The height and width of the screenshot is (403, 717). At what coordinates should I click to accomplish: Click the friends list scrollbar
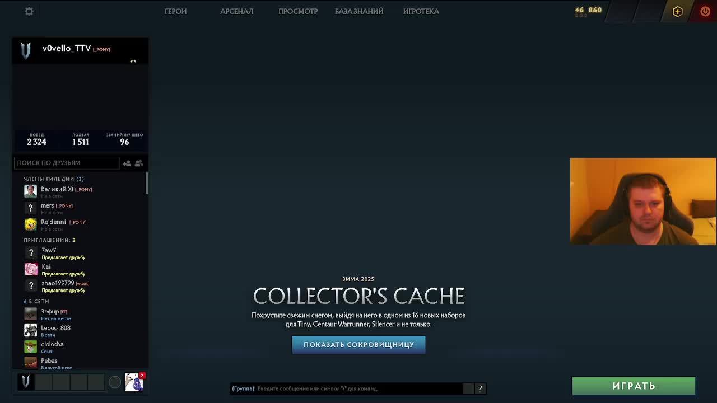pyautogui.click(x=147, y=182)
